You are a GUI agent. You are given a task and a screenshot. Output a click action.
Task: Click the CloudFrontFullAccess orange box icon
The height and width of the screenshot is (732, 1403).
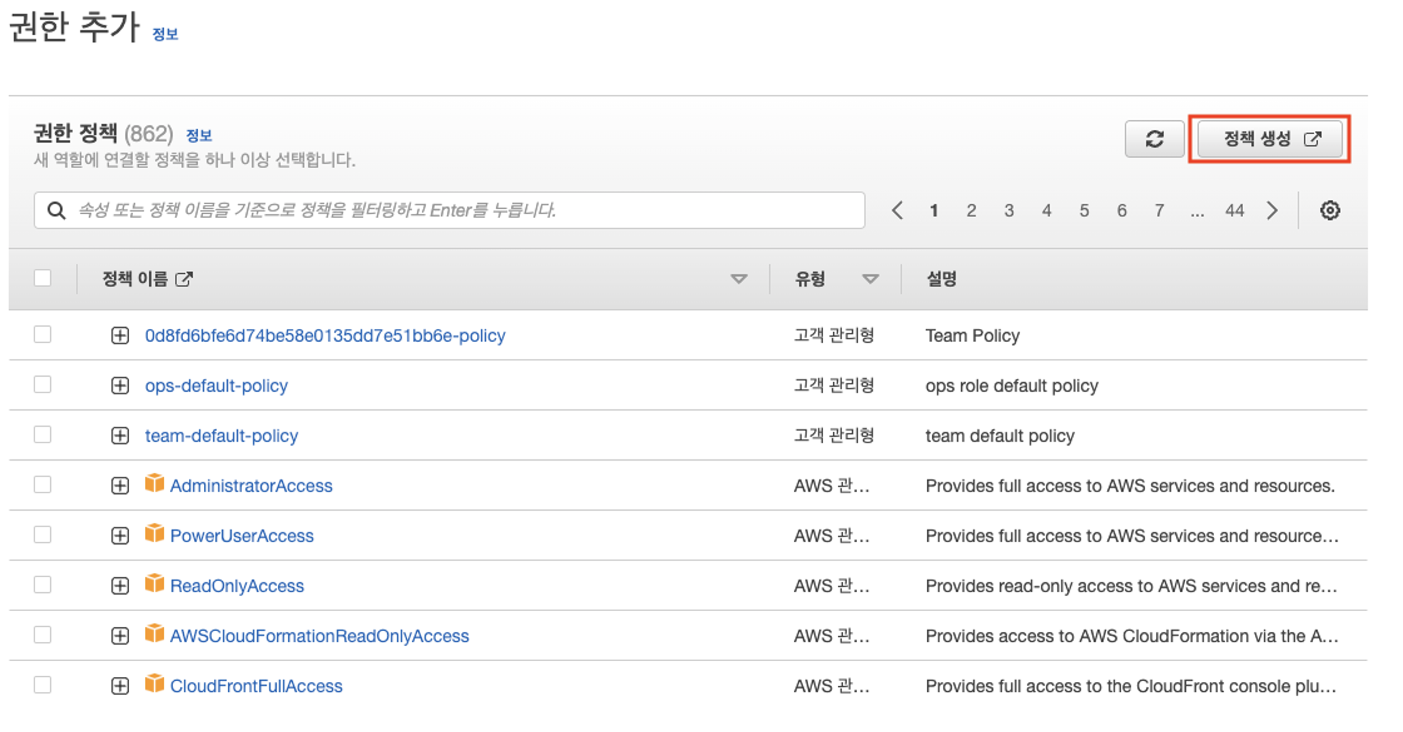tap(154, 684)
